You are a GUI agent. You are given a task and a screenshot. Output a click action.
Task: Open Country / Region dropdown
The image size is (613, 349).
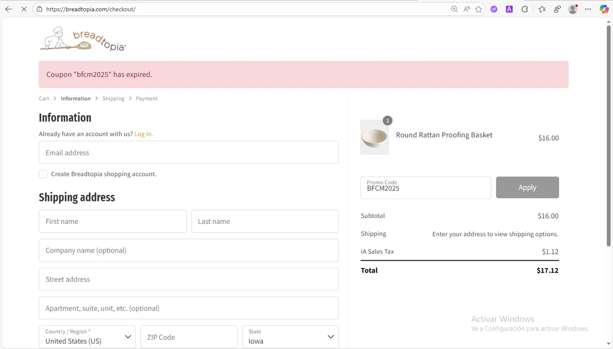coord(87,337)
